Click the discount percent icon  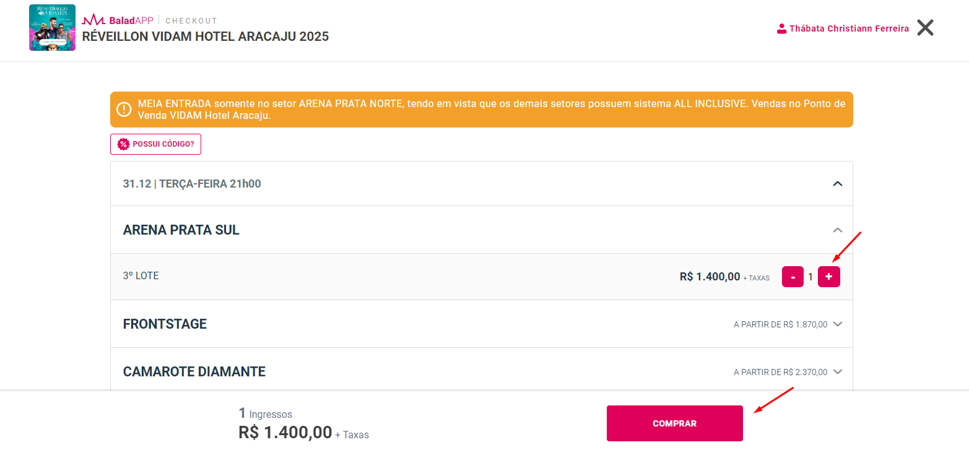pyautogui.click(x=123, y=144)
